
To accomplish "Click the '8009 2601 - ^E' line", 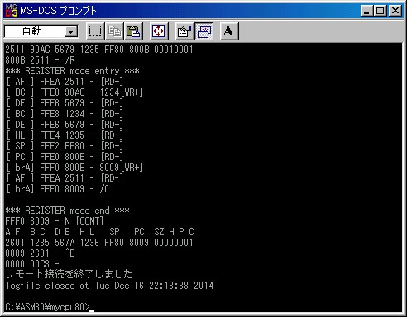I will click(x=40, y=253).
